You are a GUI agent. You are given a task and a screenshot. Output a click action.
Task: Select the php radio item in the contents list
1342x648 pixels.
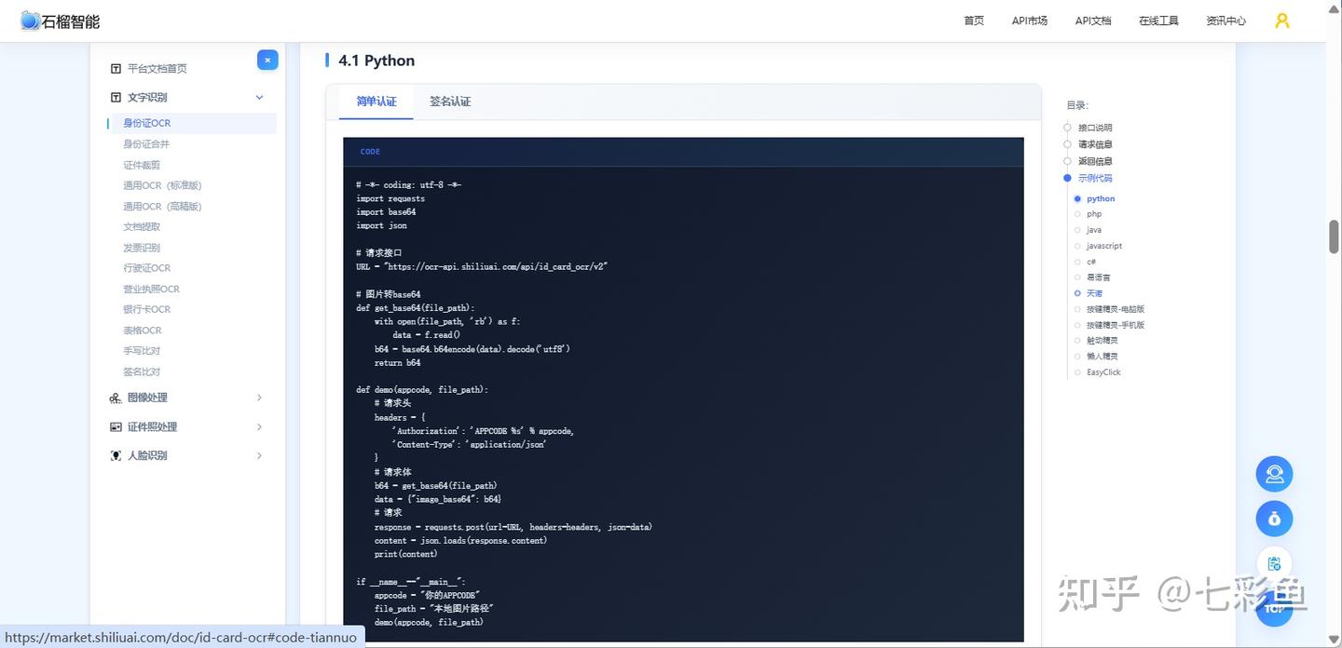(x=1093, y=214)
